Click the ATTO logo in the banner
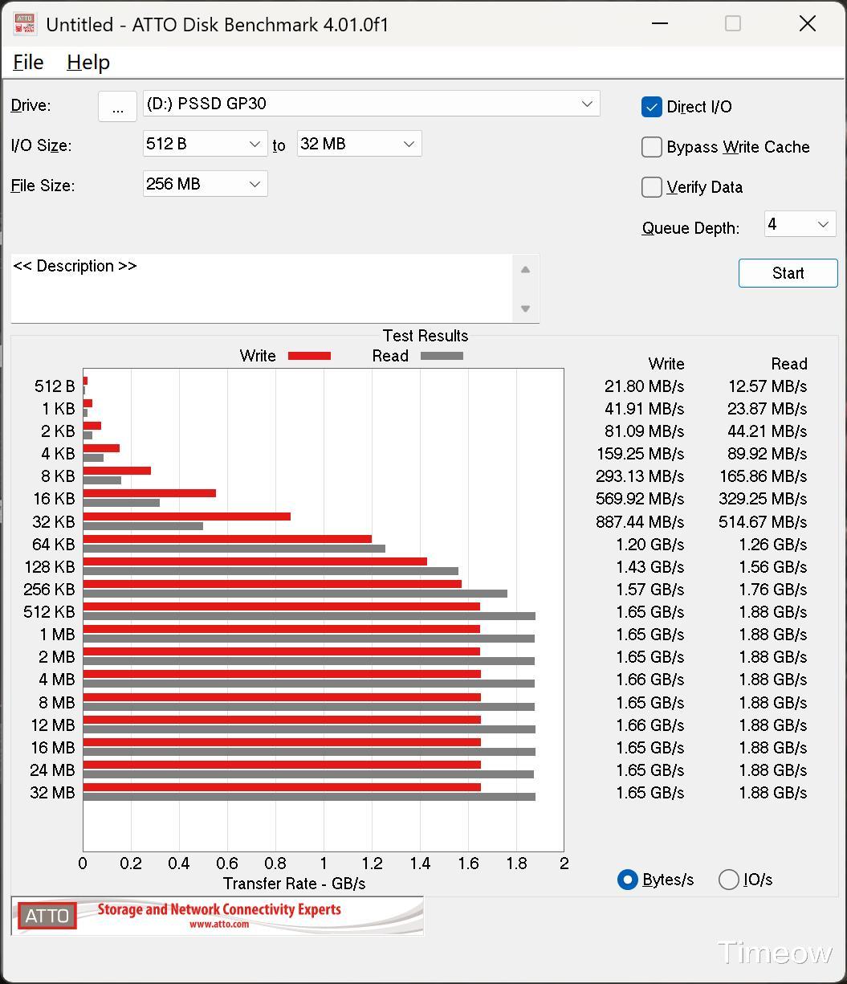Screen dimensions: 847x984 click(x=47, y=916)
